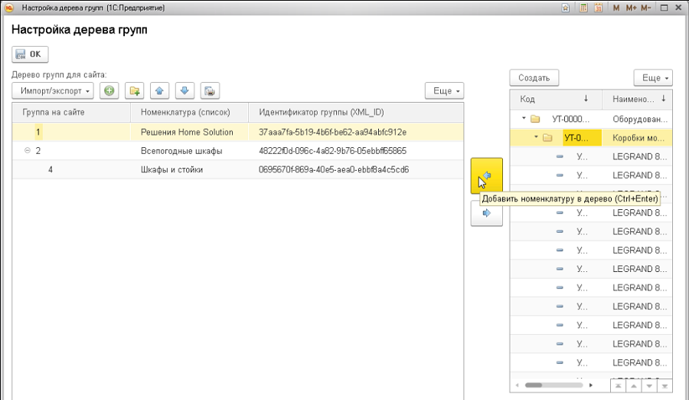Viewport: 689px width, 400px height.
Task: Click the folder icon of Коробки row
Action: (x=547, y=138)
